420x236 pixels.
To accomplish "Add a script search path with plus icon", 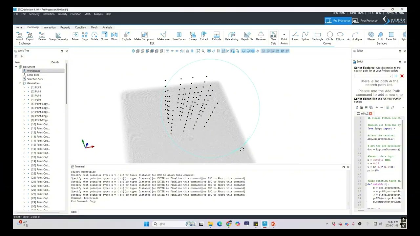I will click(x=396, y=76).
